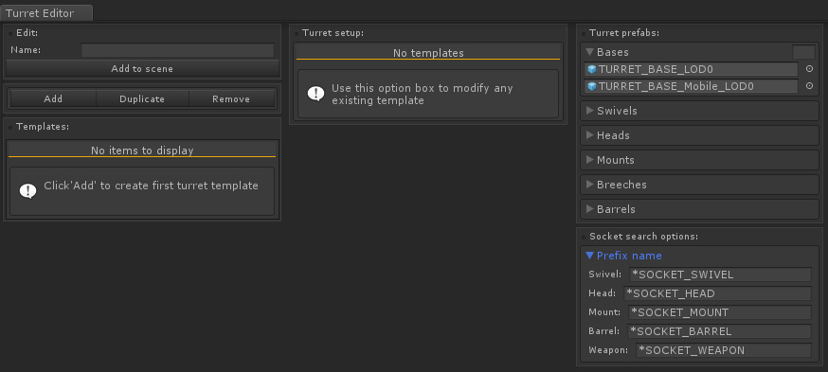
Task: Click the Add to scene button
Action: click(x=142, y=68)
